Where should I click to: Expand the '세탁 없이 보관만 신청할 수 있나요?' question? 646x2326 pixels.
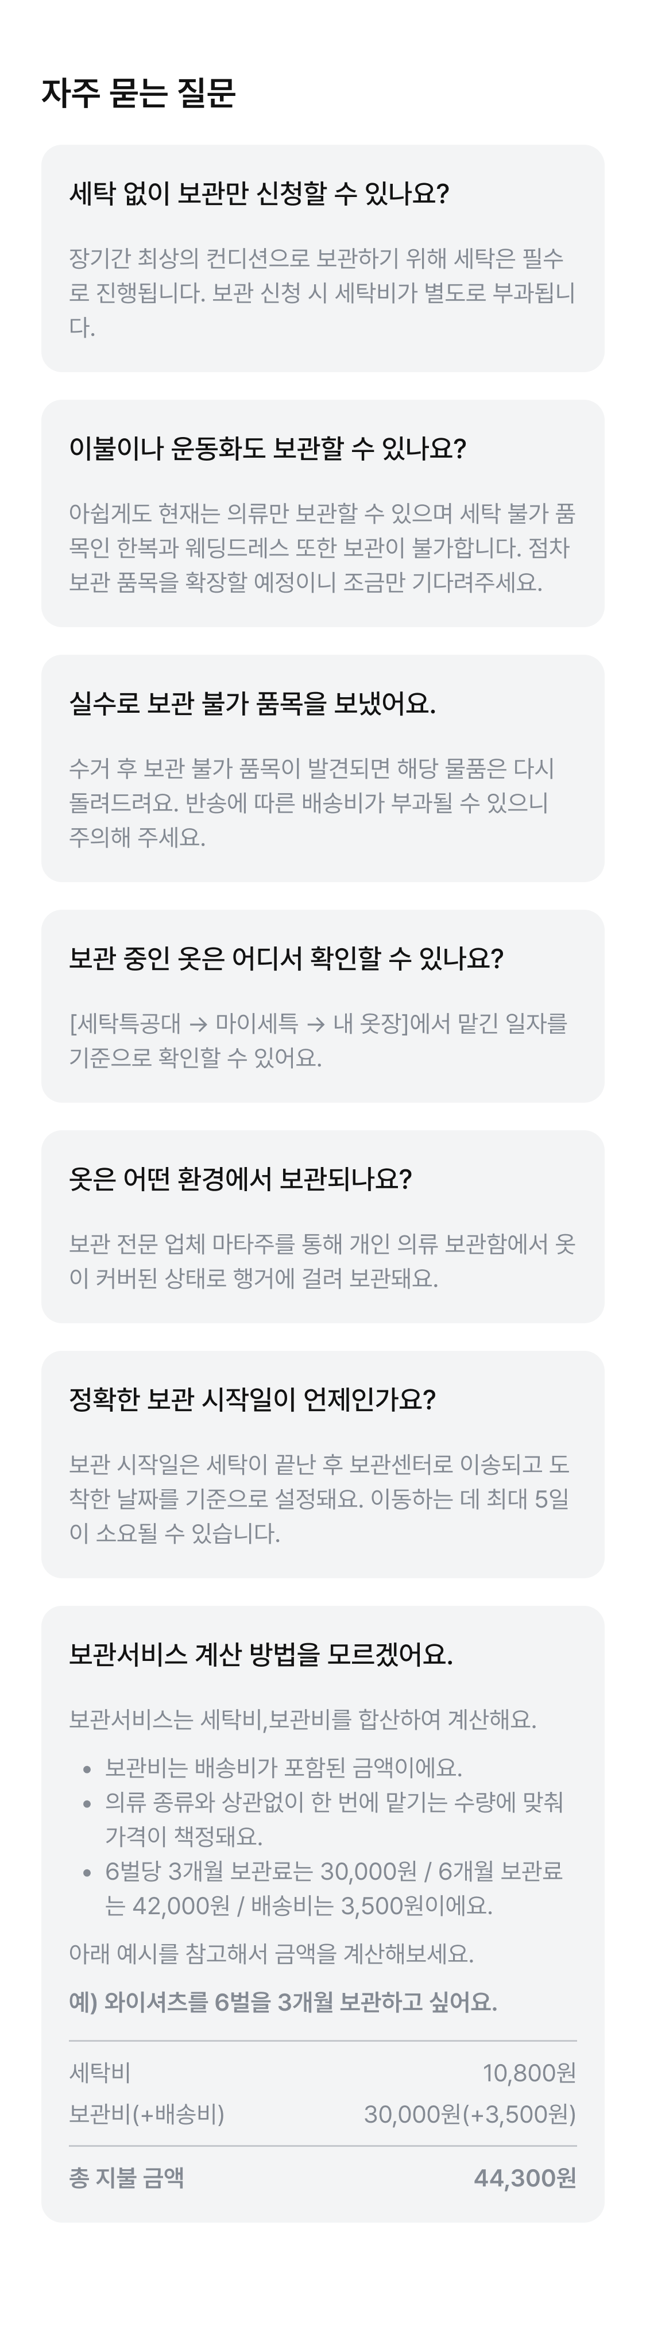259,193
